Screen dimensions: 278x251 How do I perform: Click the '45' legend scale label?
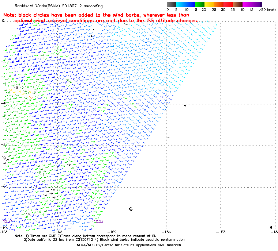[251, 10]
